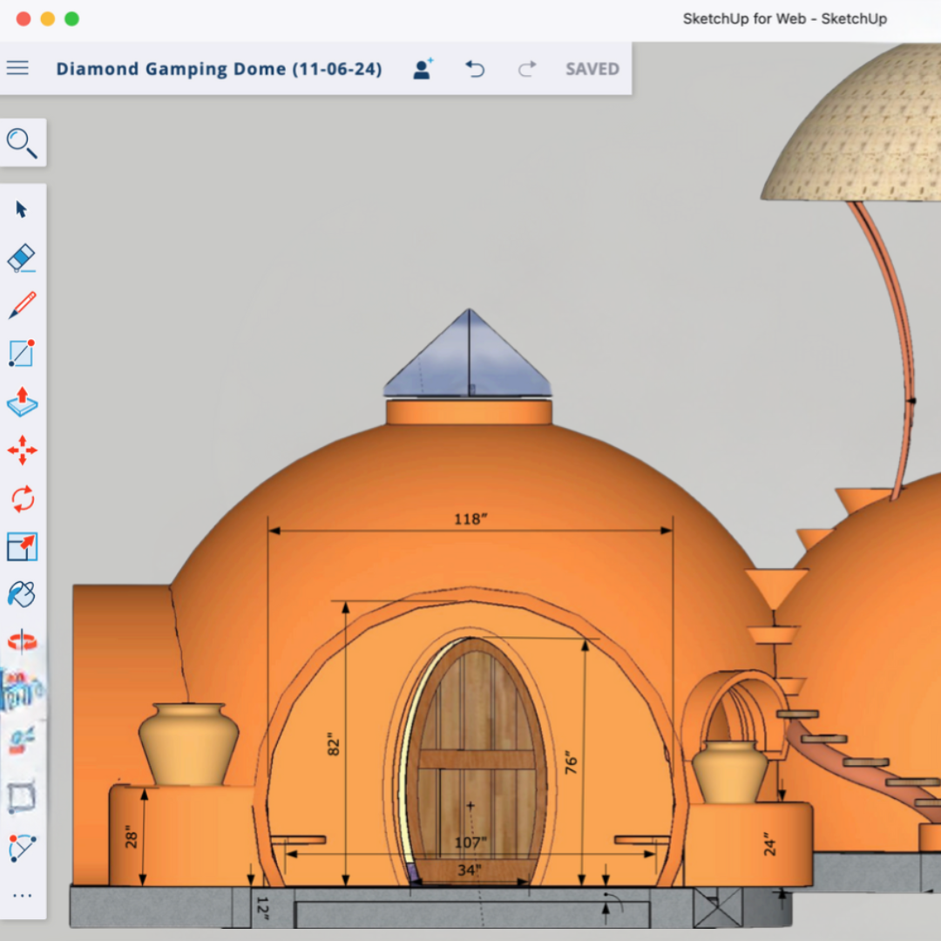Open the Search magnifier tool
Screen dimensions: 941x941
[22, 143]
